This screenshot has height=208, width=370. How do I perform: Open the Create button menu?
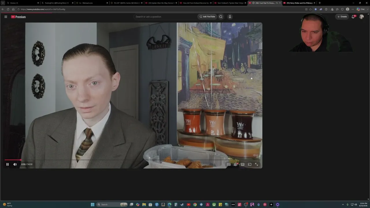342,17
